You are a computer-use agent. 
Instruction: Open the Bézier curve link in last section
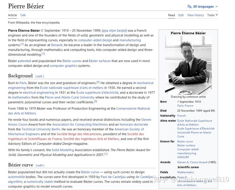point(90,172)
